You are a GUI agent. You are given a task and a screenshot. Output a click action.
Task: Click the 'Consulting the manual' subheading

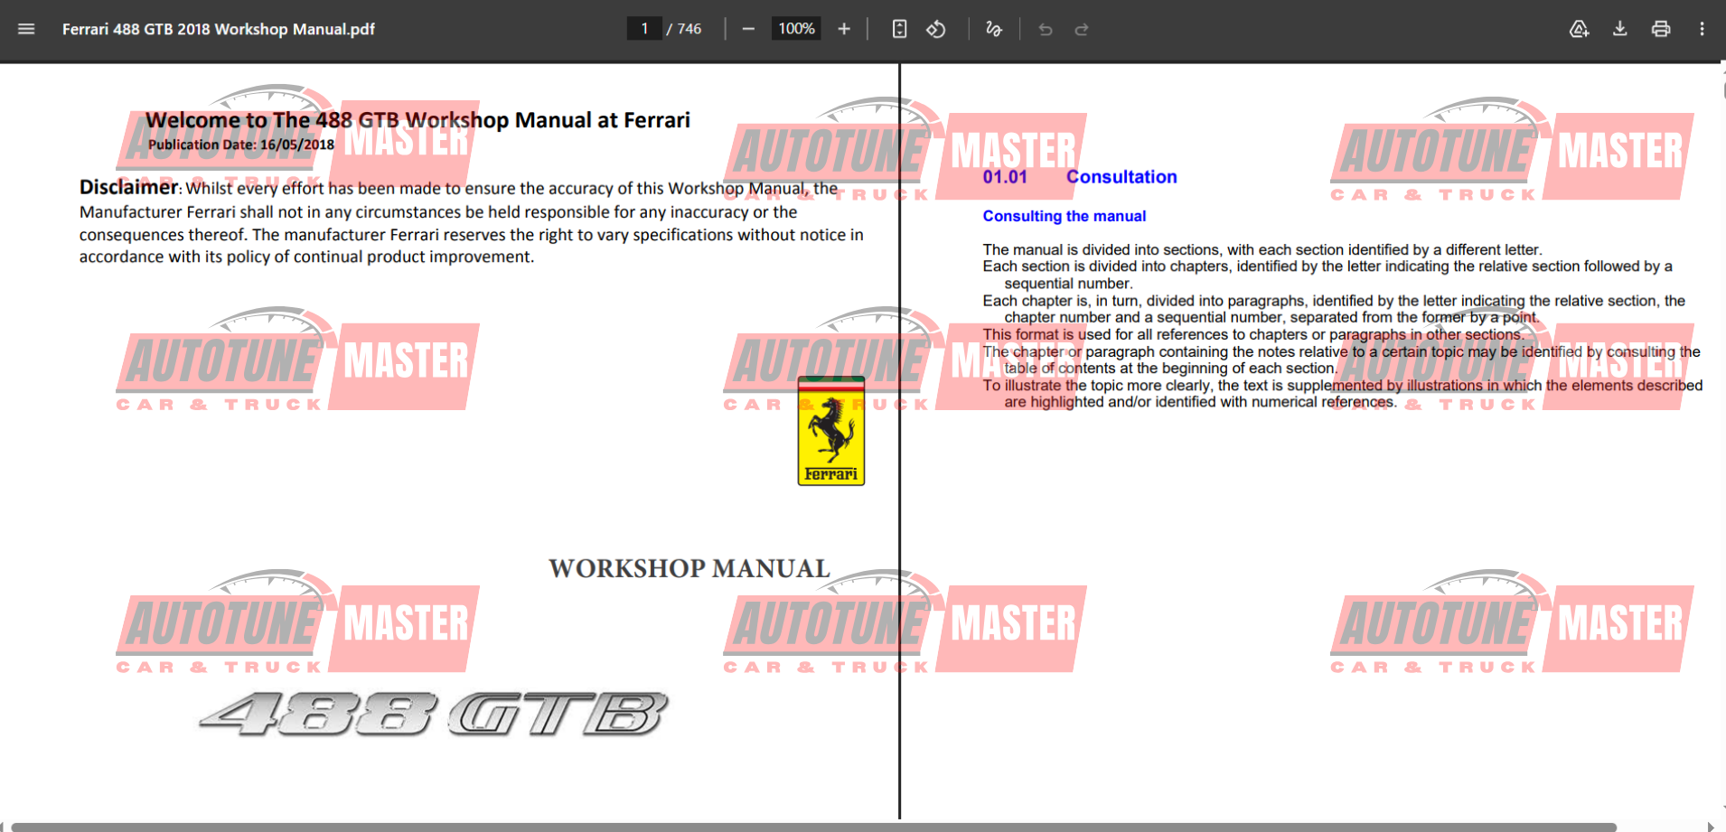tap(1065, 216)
